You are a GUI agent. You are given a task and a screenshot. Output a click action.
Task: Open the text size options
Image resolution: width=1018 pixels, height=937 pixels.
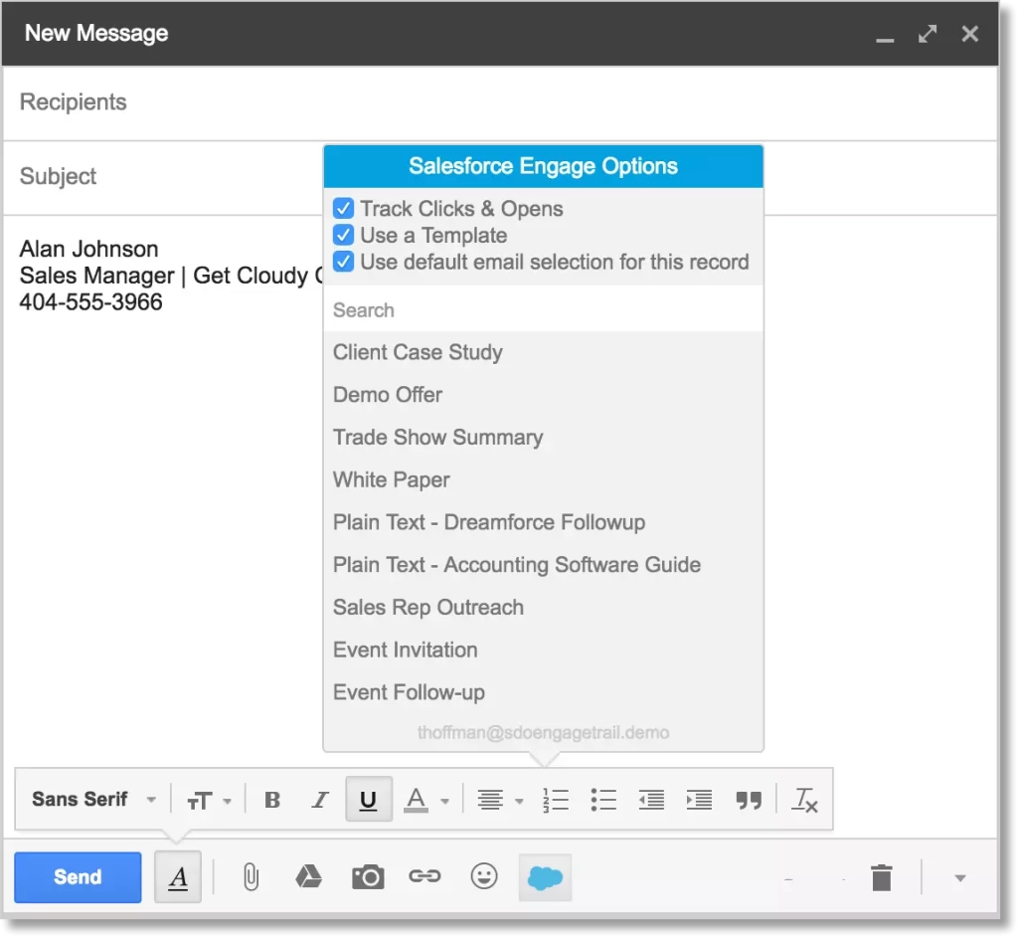click(199, 801)
